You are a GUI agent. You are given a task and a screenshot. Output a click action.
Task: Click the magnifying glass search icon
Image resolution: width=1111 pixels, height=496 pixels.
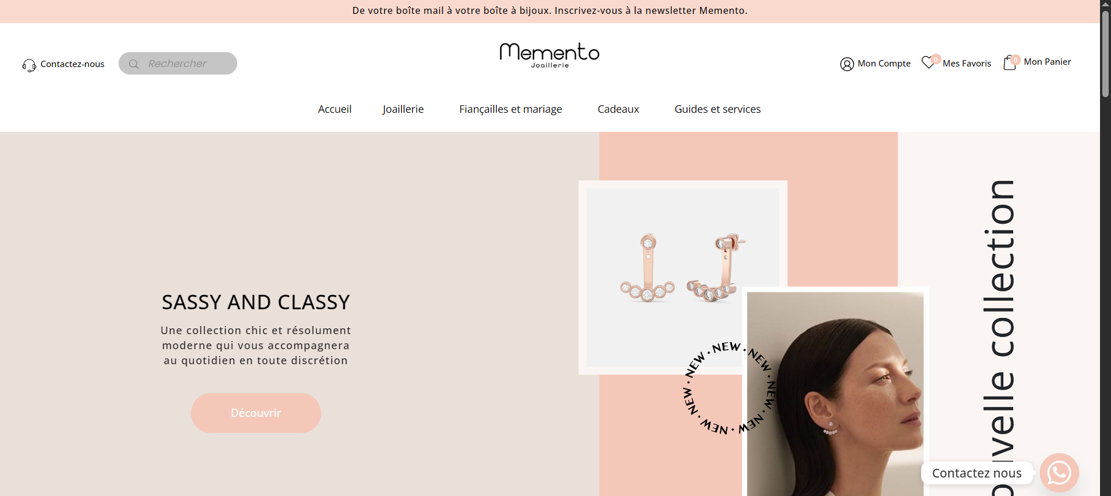(134, 64)
